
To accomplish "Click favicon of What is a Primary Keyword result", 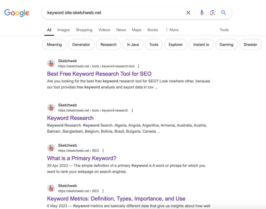I will (51, 148).
